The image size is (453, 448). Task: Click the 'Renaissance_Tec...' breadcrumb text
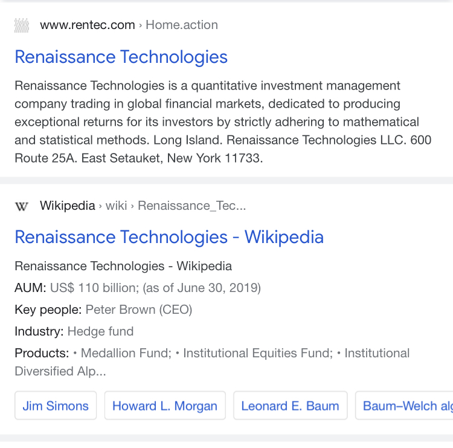point(192,206)
